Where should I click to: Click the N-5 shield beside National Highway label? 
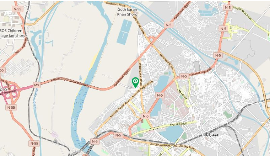click(x=184, y=76)
